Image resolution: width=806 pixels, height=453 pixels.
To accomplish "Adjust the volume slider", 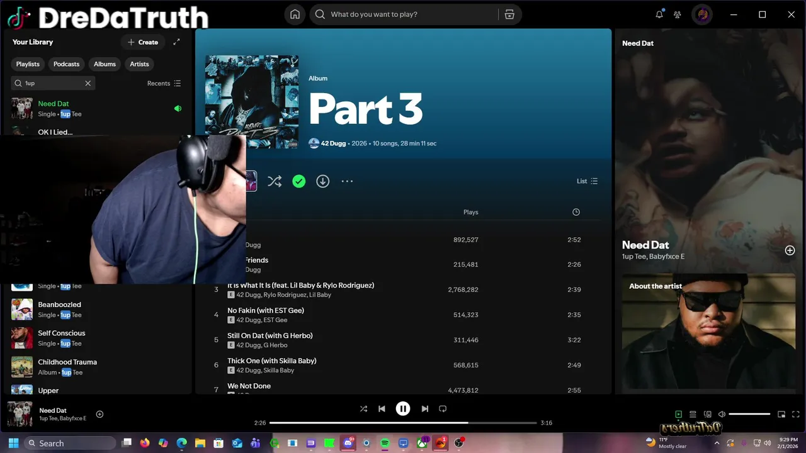I will coord(749,414).
